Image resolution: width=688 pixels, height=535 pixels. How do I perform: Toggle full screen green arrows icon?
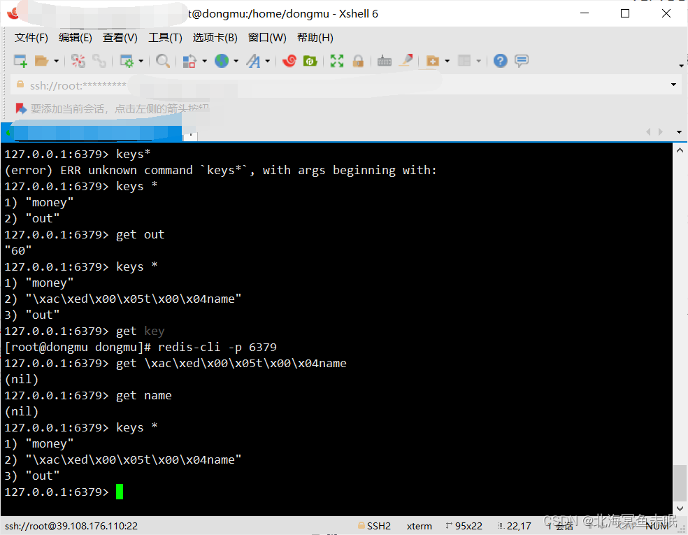[337, 61]
